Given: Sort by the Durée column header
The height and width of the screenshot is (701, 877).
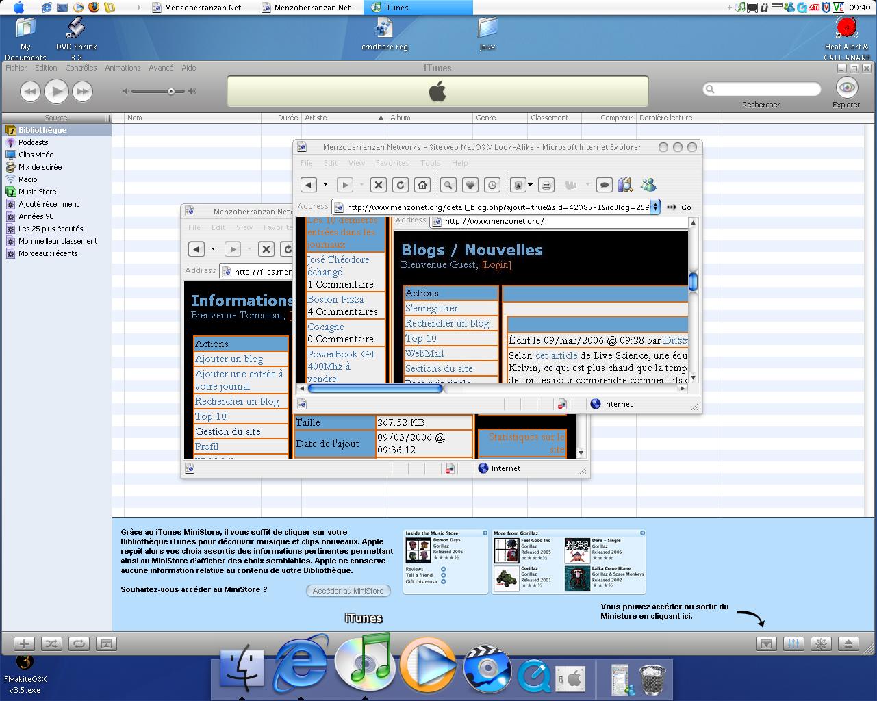Looking at the screenshot, I should click(281, 118).
